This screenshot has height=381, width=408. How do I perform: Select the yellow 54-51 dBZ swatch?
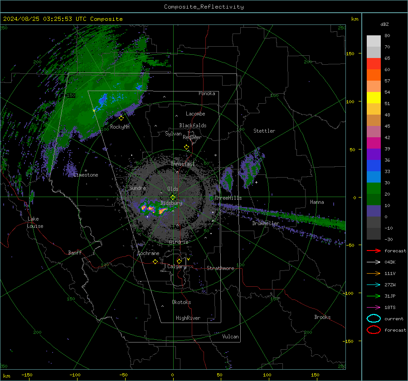374,97
